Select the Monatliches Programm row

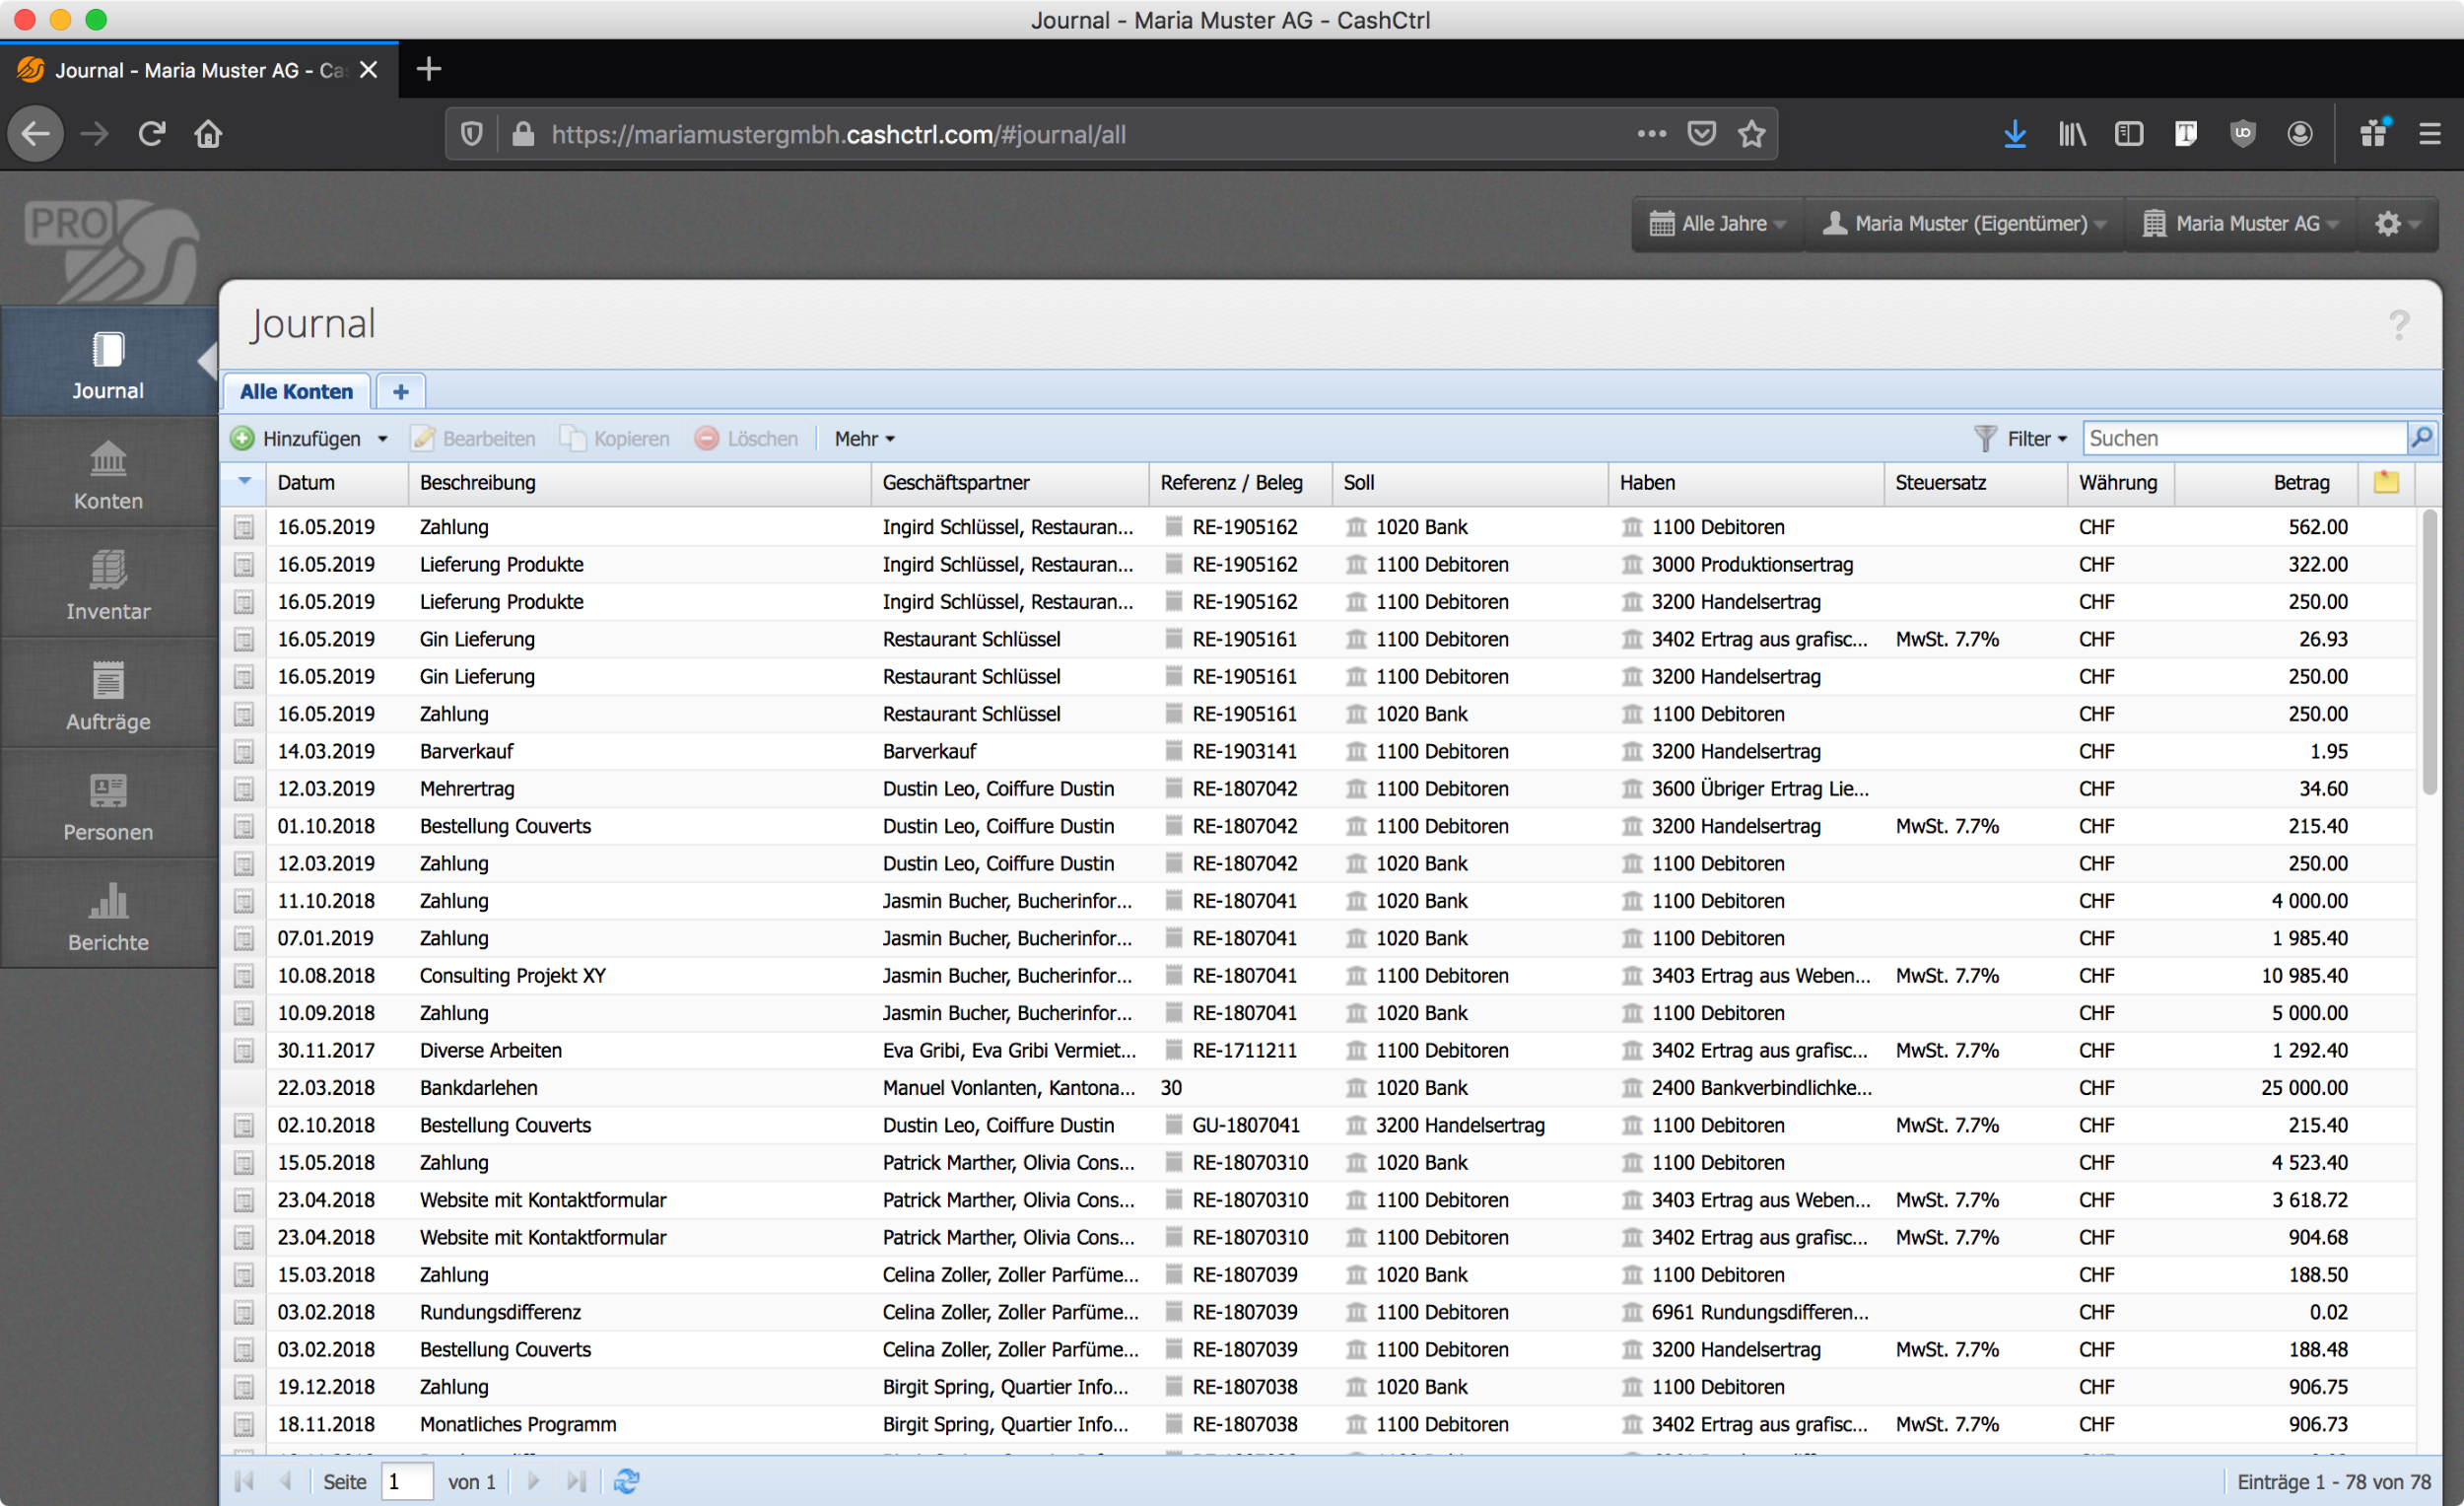1318,1424
